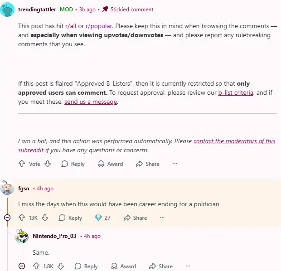The height and width of the screenshot is (271, 281).
Task: Open more options on stickied comment
Action: click(175, 164)
